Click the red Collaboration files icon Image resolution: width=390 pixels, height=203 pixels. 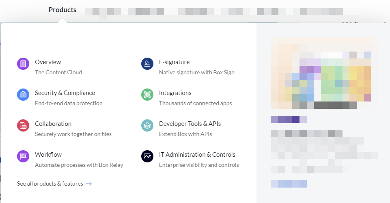coord(23,125)
